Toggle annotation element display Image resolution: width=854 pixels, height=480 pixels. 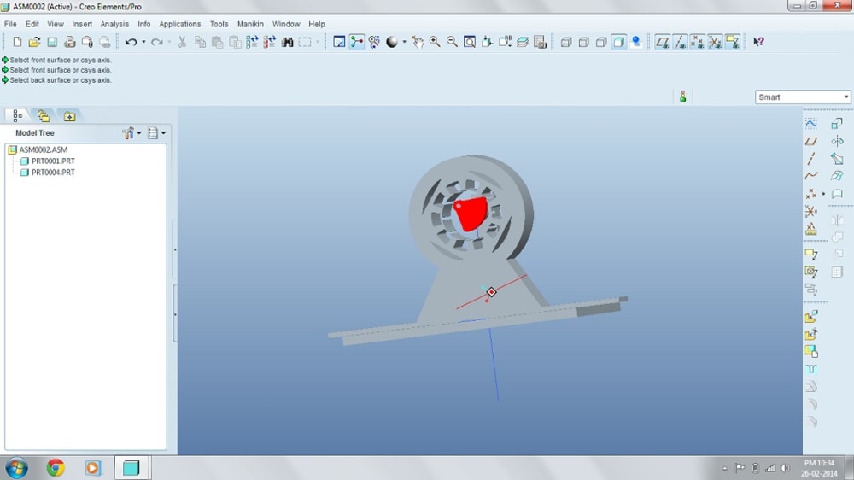732,42
